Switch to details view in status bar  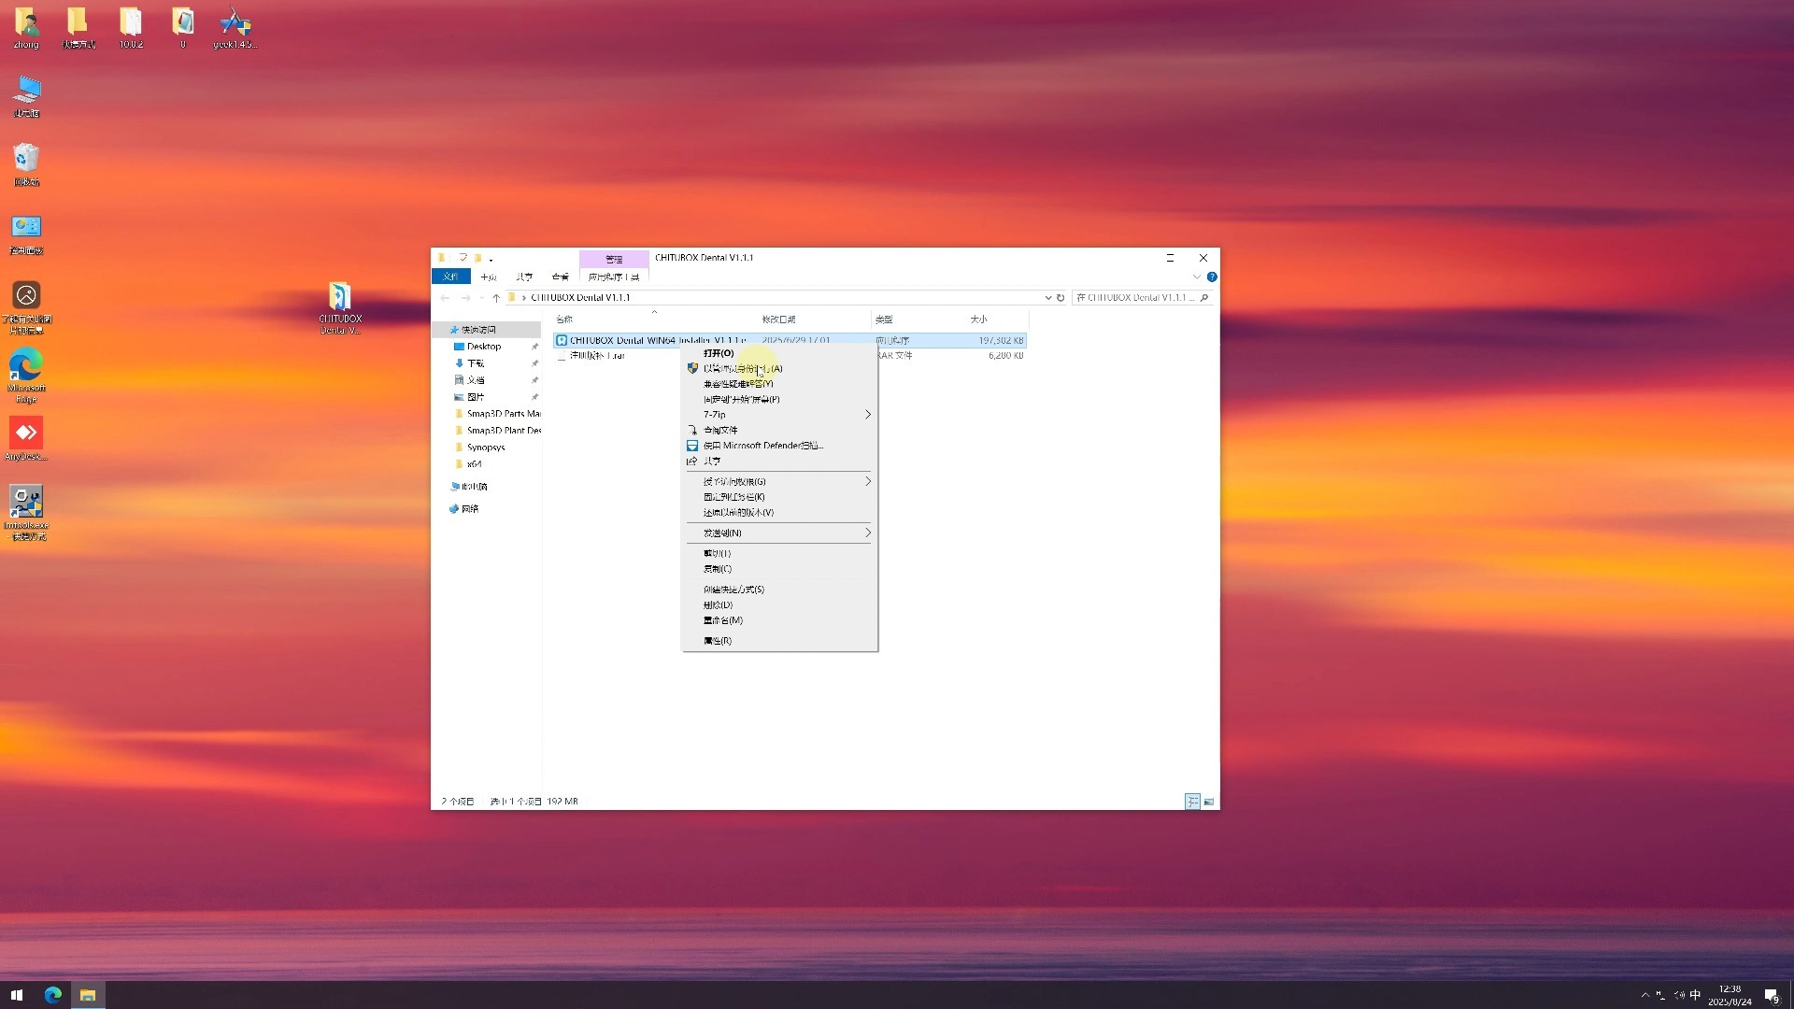(1192, 802)
